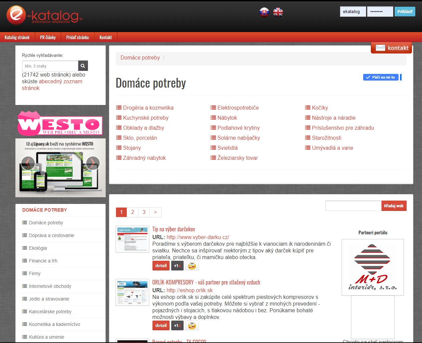Open Katalóg stránok menu item
Image resolution: width=422 pixels, height=343 pixels.
point(17,37)
